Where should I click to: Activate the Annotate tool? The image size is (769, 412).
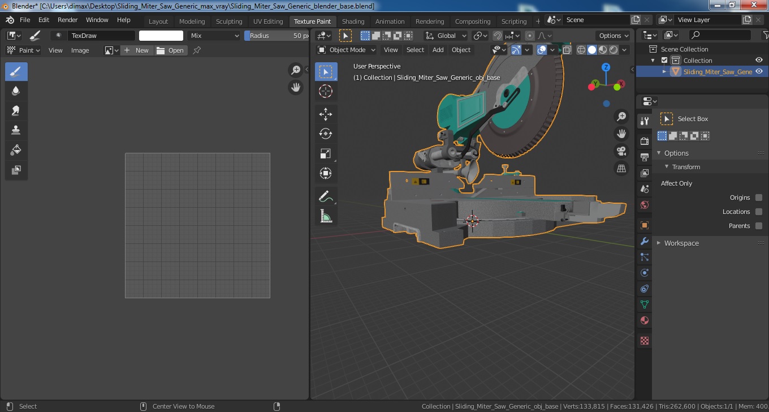click(x=326, y=196)
